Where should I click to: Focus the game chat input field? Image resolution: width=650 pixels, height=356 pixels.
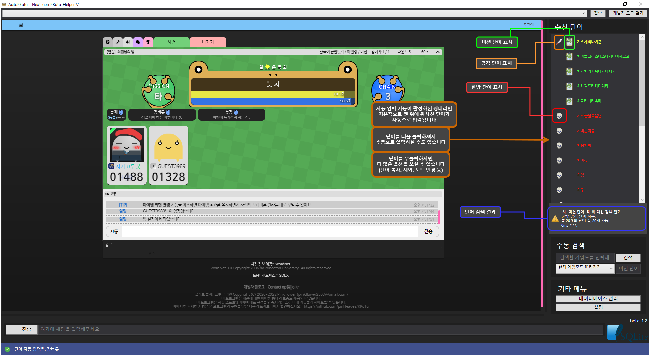pyautogui.click(x=270, y=231)
